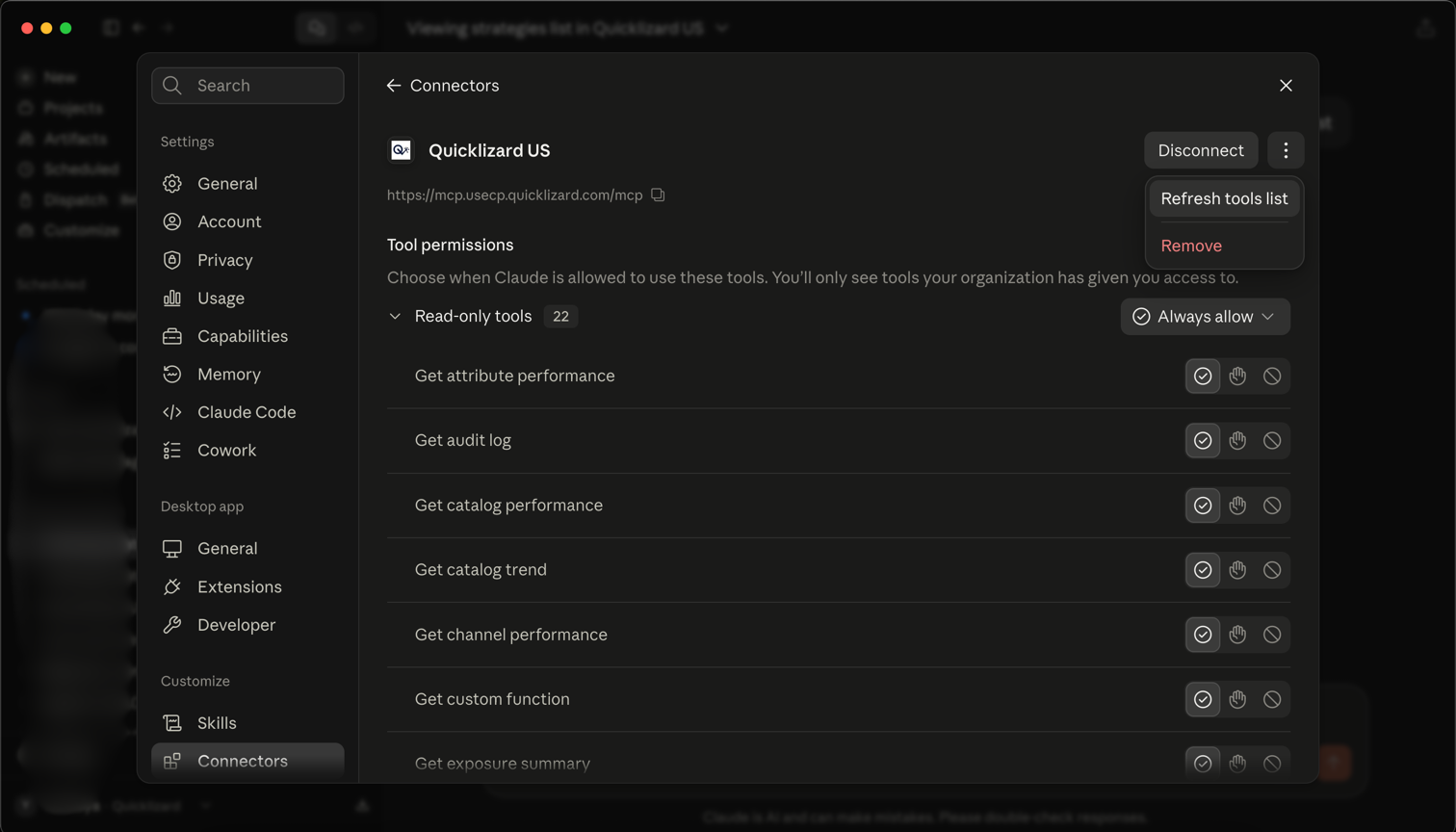Set Get catalog trend to always allow
Viewport: 1456px width, 832px height.
[1203, 570]
